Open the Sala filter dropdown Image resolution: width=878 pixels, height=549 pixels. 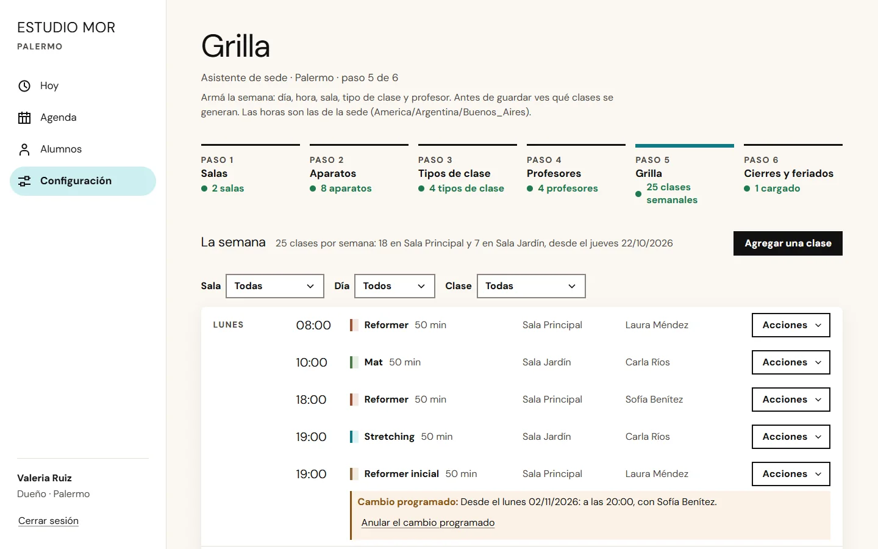(275, 286)
